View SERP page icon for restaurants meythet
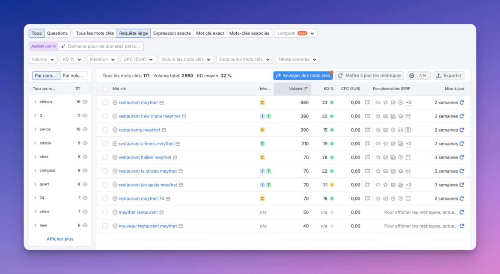The height and width of the screenshot is (274, 500). tap(367, 130)
